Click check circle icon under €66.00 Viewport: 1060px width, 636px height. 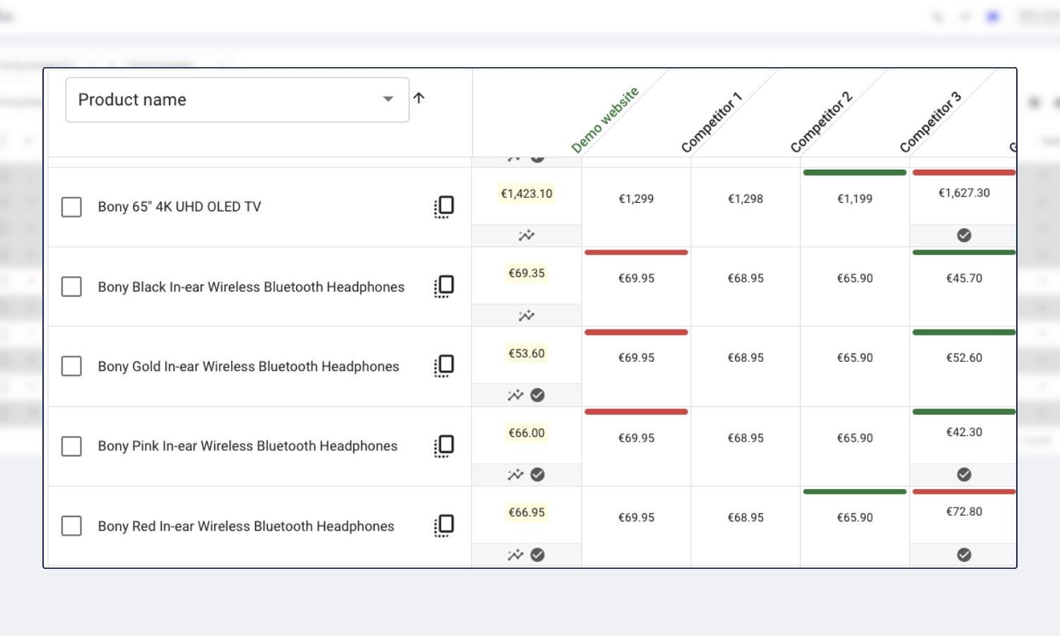538,475
